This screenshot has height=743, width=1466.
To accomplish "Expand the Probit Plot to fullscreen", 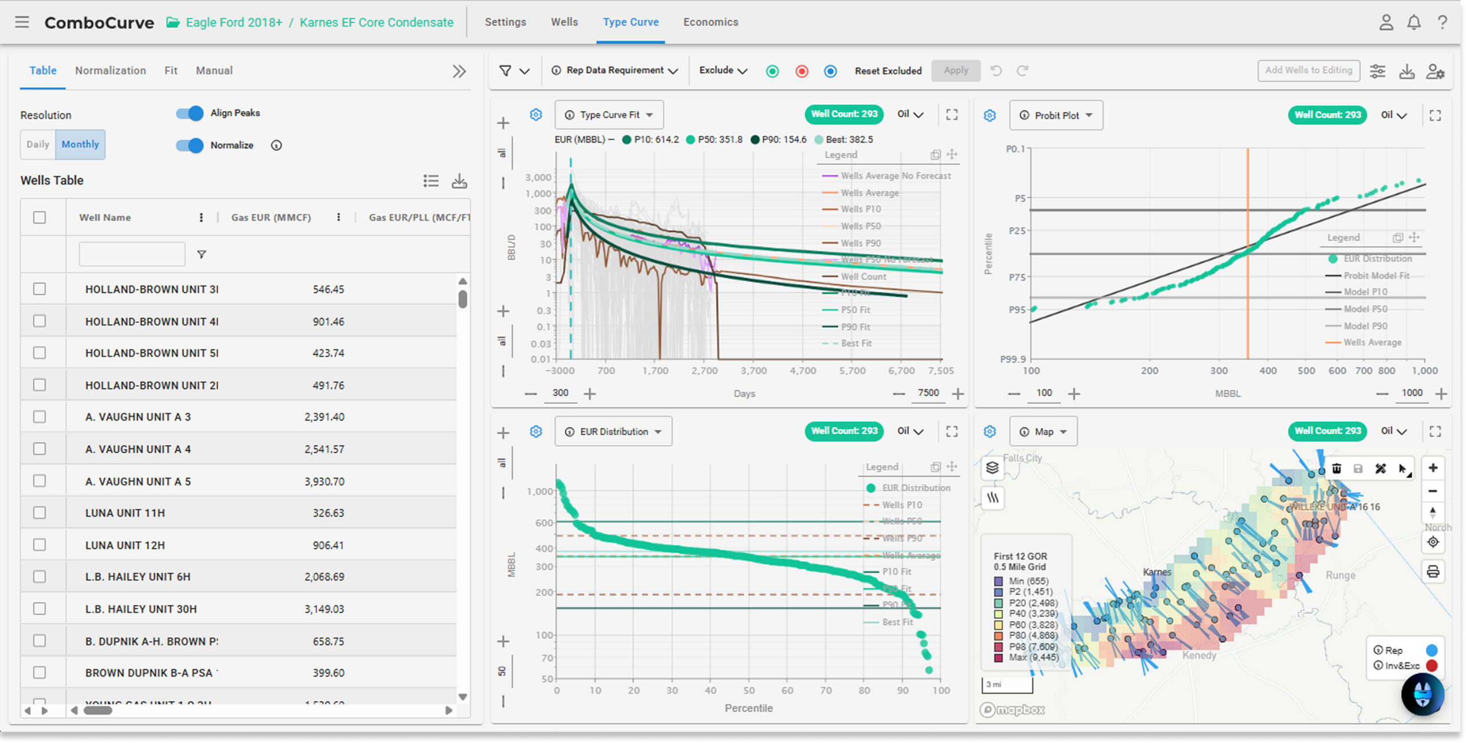I will [1435, 115].
